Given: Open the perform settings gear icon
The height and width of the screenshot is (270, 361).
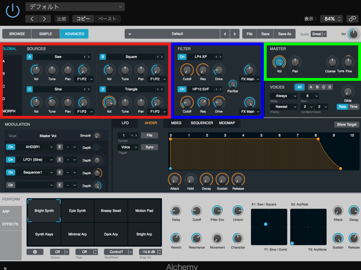Looking at the screenshot, I should tap(35, 252).
